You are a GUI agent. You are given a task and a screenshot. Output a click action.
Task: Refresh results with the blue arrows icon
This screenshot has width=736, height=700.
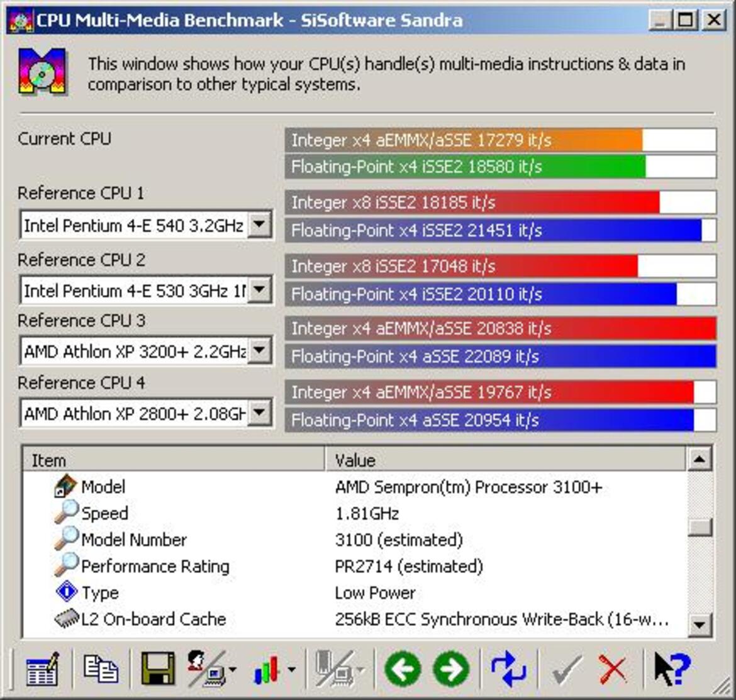[508, 669]
